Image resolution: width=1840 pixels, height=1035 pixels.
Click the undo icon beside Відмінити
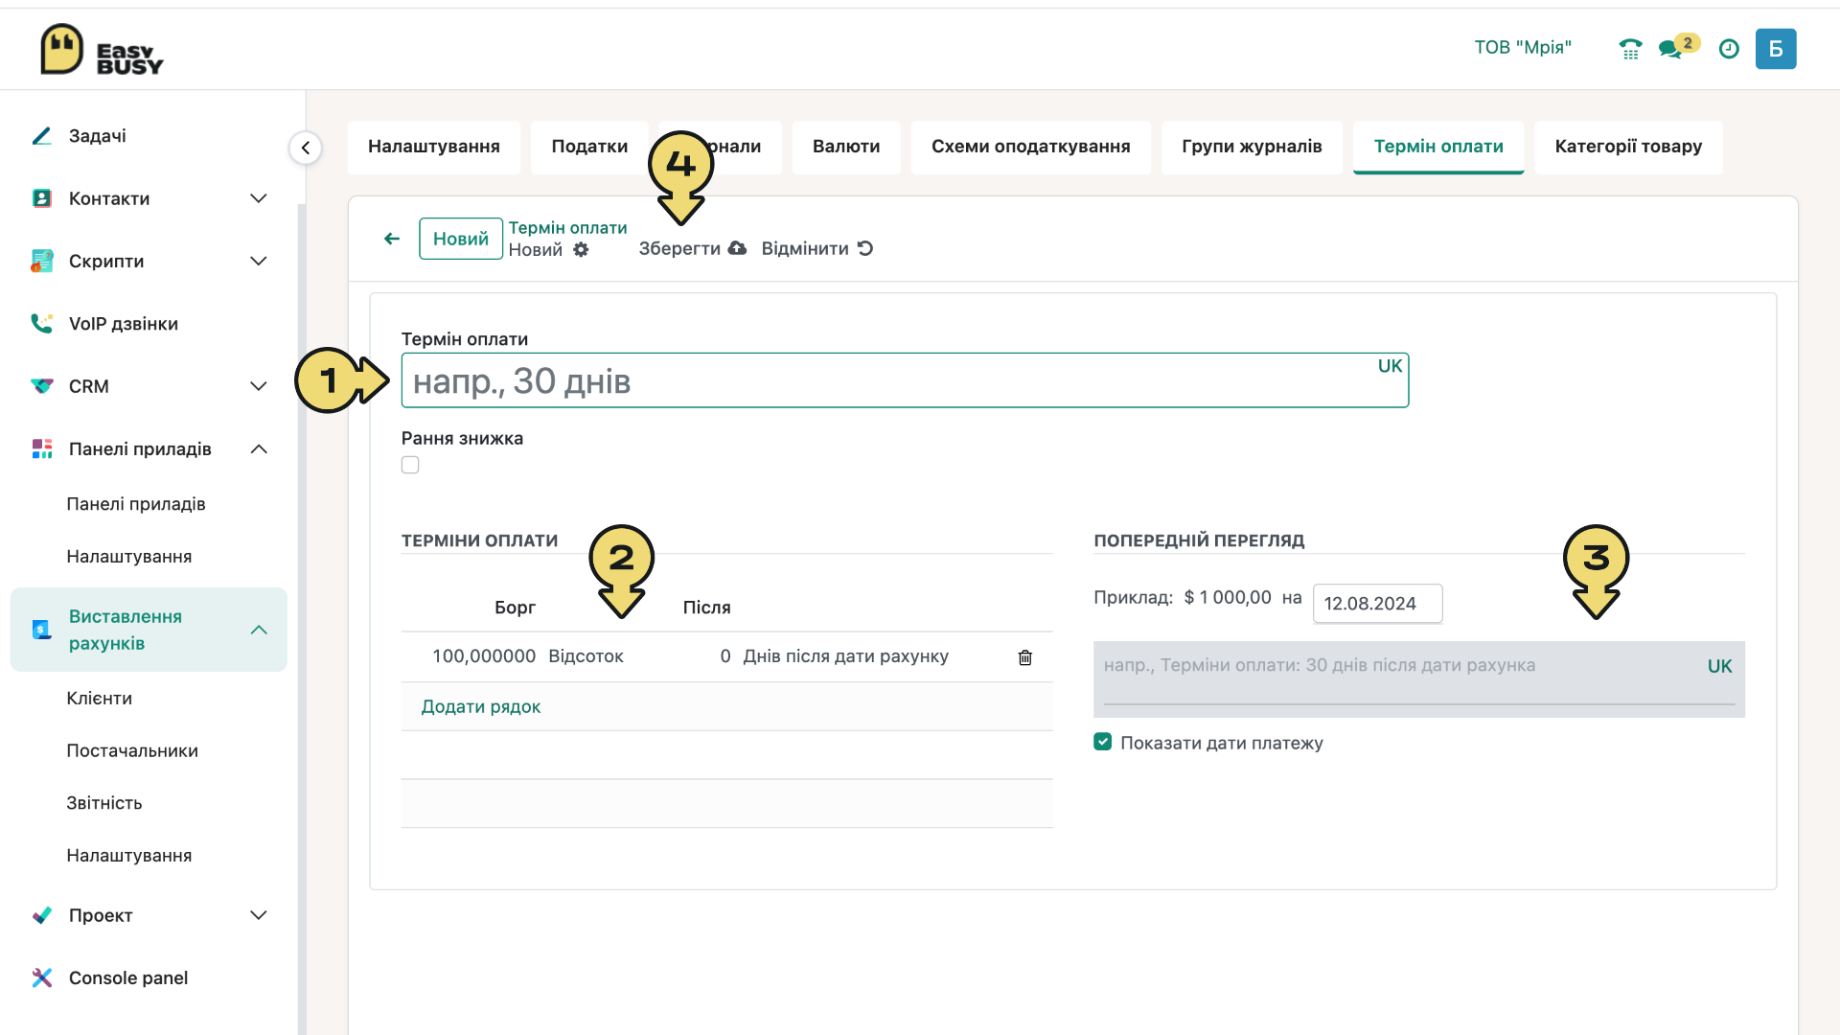(x=865, y=248)
